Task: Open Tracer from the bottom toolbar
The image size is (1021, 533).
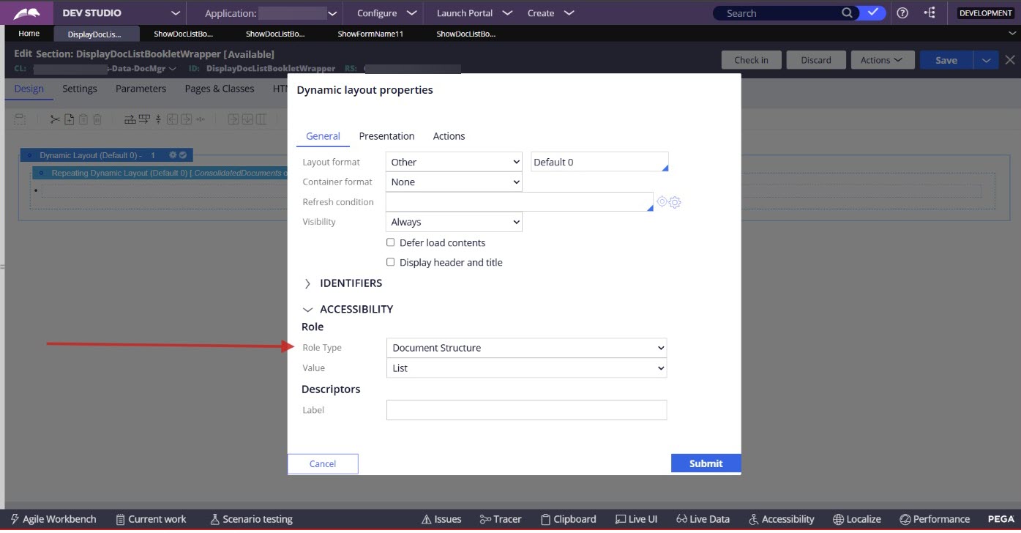Action: pos(501,519)
